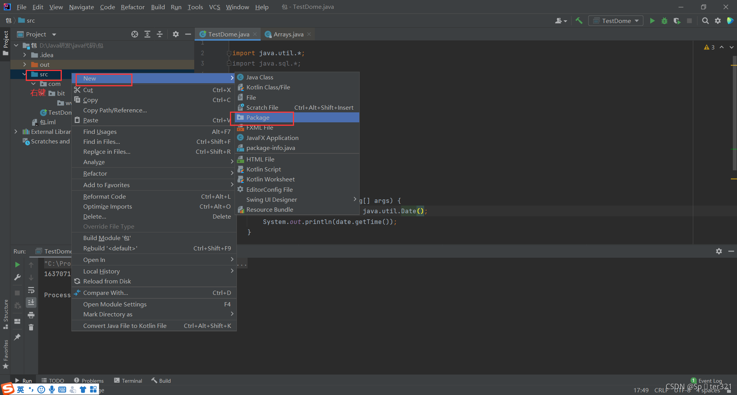Open the Build tool window
The width and height of the screenshot is (737, 395).
point(161,380)
